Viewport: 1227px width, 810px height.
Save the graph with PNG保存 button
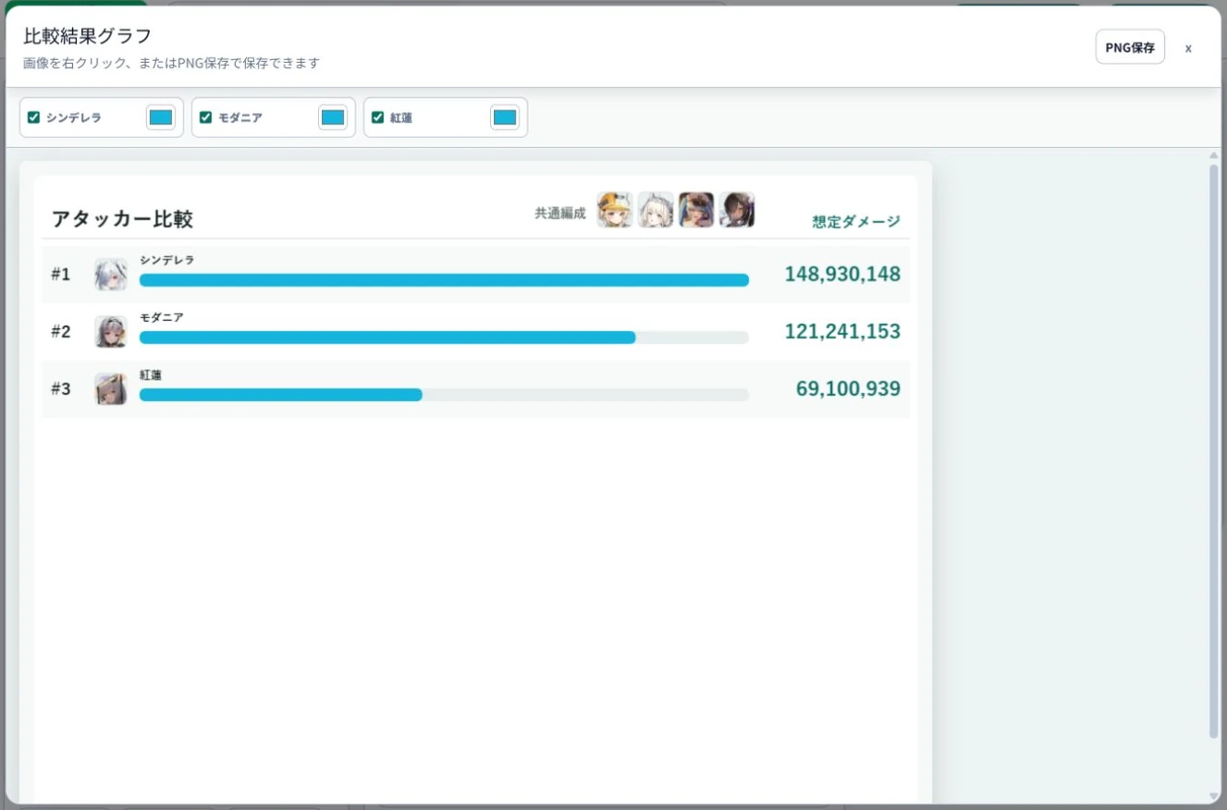coord(1130,47)
